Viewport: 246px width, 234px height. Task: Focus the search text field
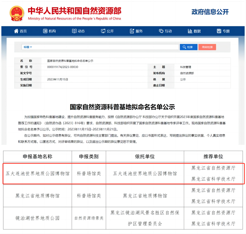(x=100, y=47)
